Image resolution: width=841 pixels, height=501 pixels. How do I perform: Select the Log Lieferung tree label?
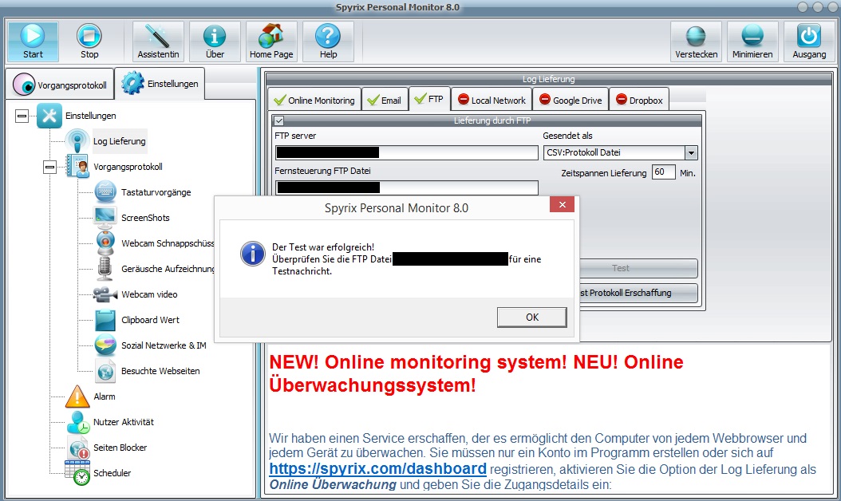119,141
